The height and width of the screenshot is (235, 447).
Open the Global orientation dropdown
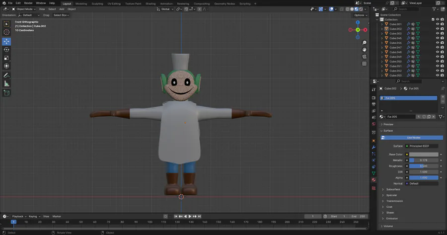click(165, 9)
